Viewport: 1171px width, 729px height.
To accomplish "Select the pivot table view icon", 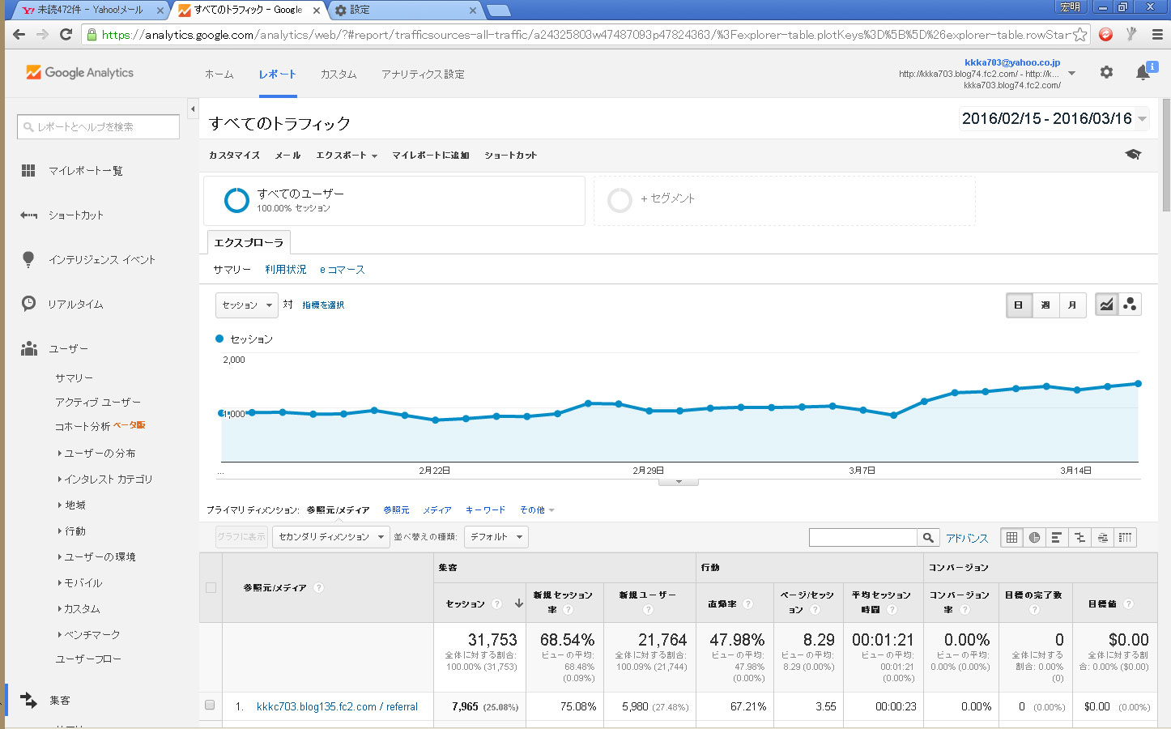I will point(1124,537).
